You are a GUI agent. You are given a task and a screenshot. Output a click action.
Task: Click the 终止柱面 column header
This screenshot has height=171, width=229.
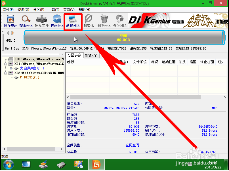coord(207,62)
